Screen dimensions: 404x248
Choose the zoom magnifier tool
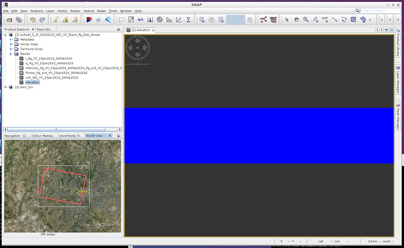pyautogui.click(x=306, y=19)
